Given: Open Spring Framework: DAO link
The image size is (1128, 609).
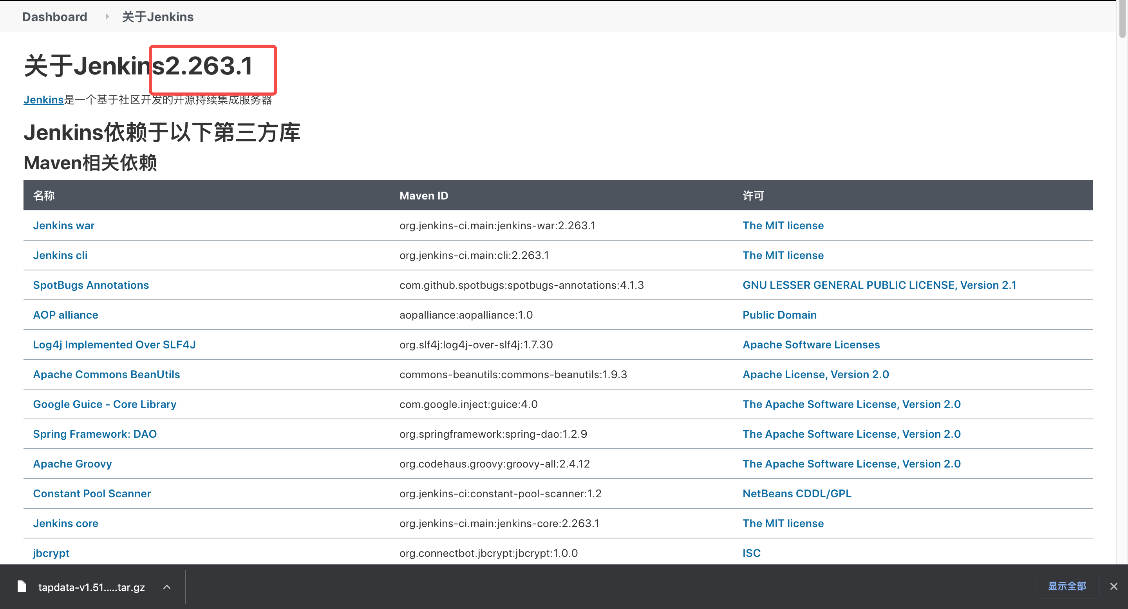Looking at the screenshot, I should (x=95, y=434).
